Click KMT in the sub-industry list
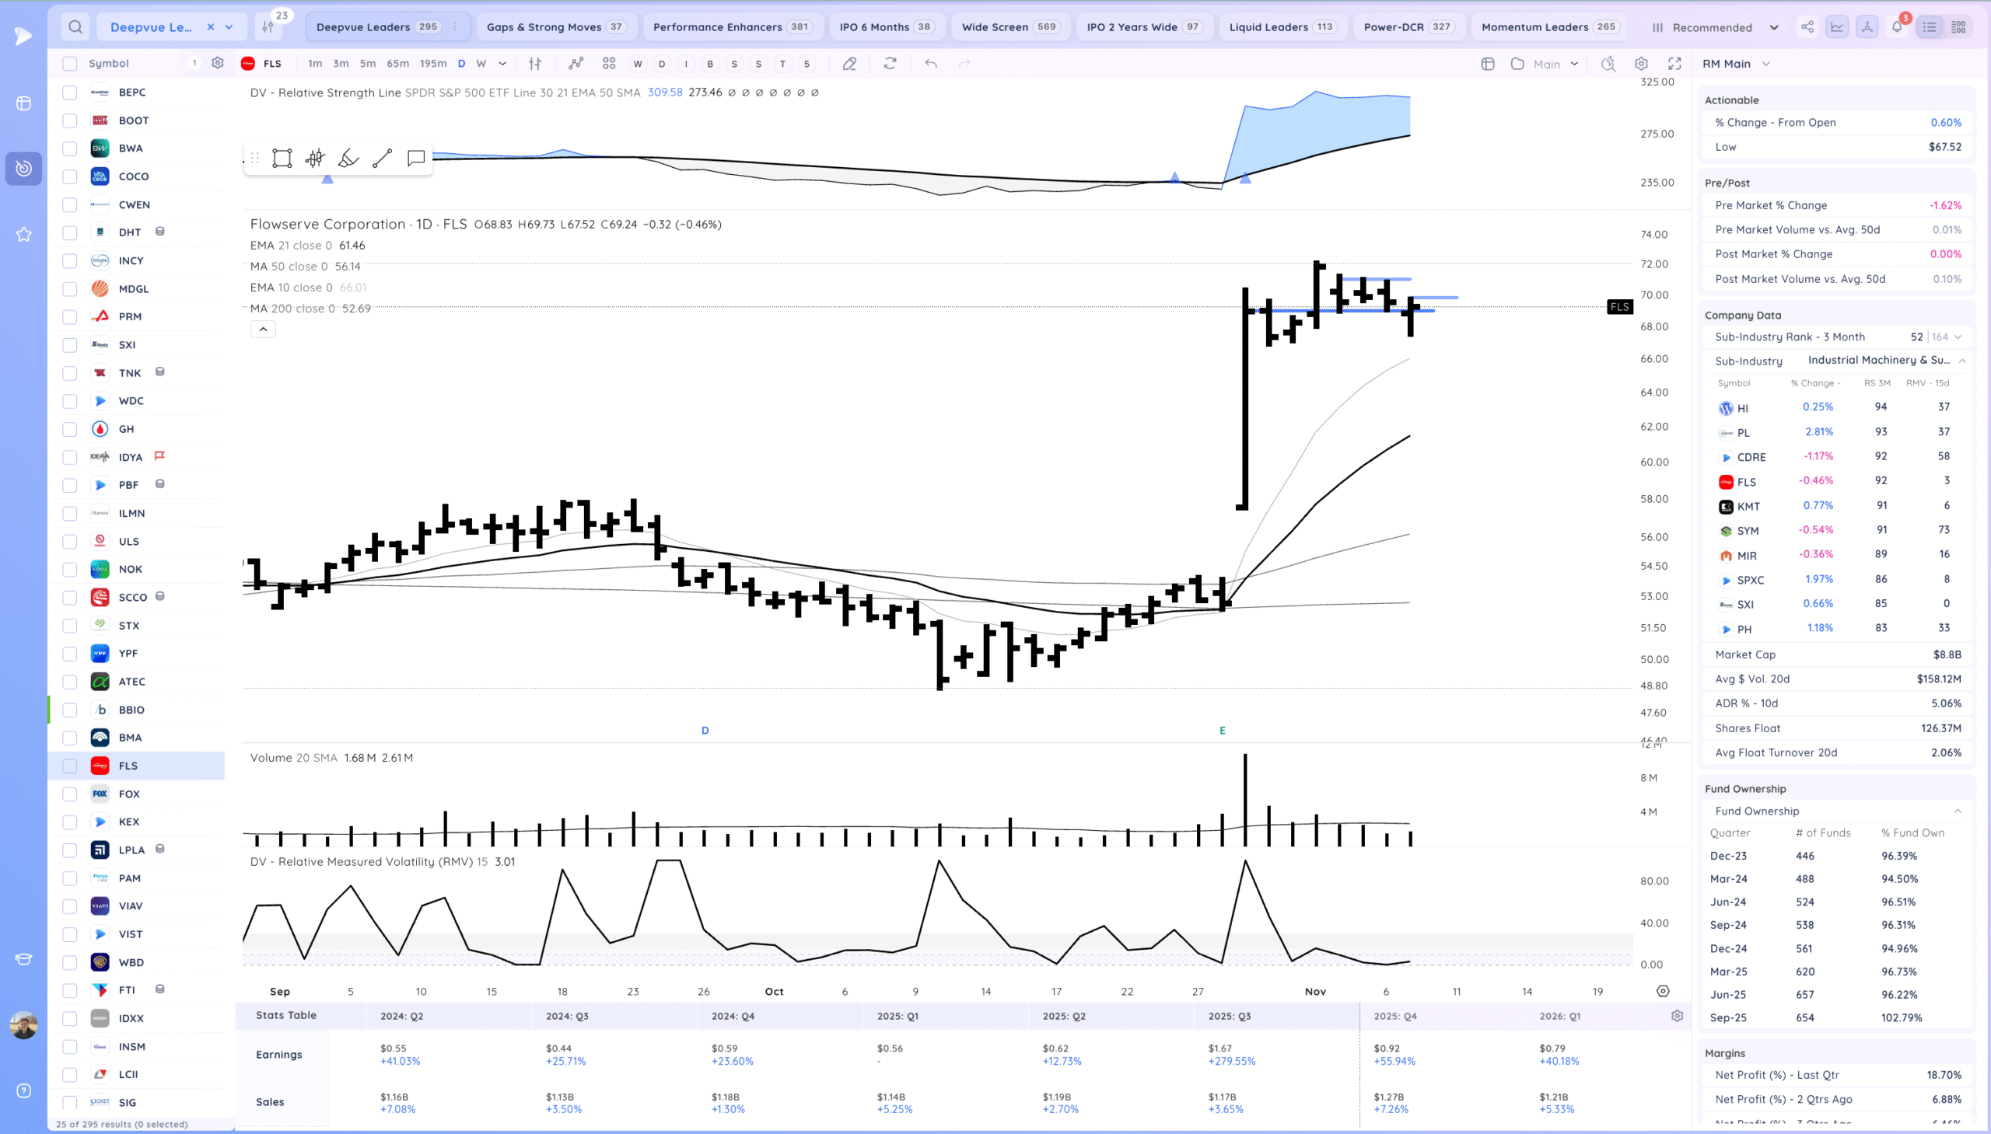The width and height of the screenshot is (1991, 1134). pos(1748,506)
